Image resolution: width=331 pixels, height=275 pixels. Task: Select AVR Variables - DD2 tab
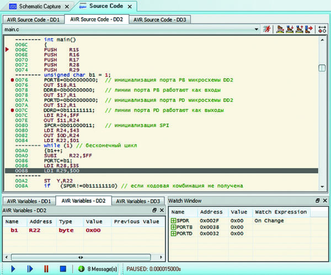[x=83, y=201]
